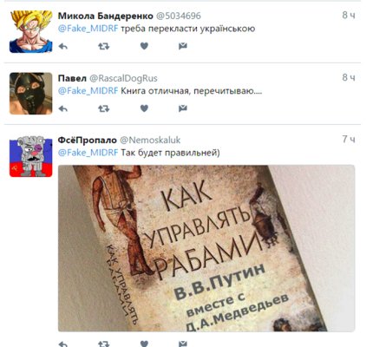Viewport: 373px width, 347px height.
Task: Open the book cover image attachment
Action: click(206, 248)
